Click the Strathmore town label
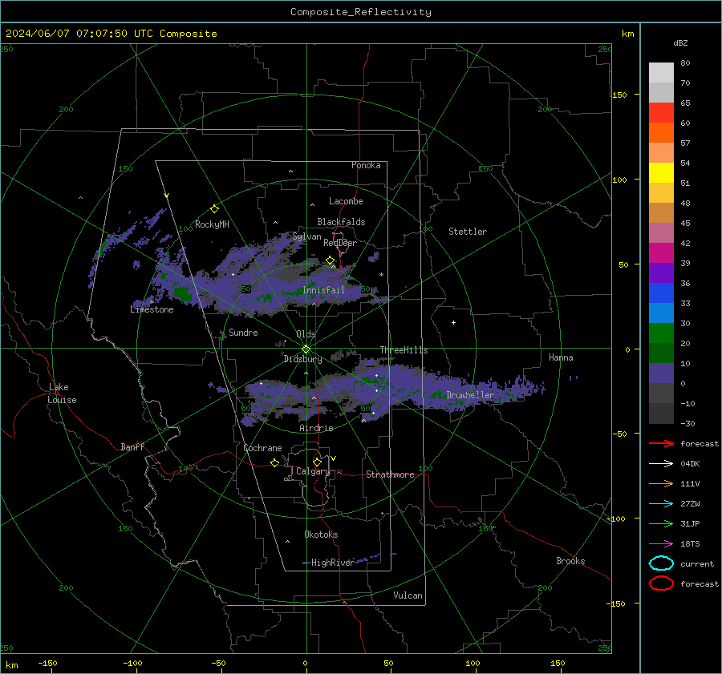722x674 pixels. click(390, 474)
